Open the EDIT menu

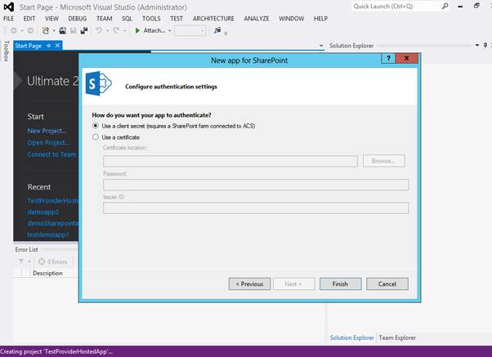(x=29, y=19)
